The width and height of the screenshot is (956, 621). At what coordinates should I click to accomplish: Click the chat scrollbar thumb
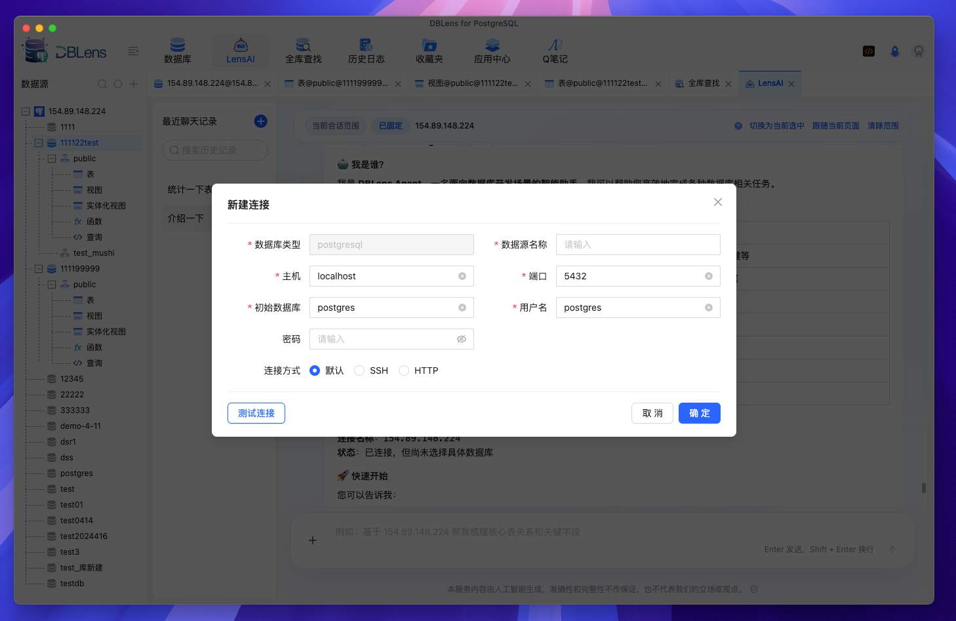pyautogui.click(x=924, y=488)
